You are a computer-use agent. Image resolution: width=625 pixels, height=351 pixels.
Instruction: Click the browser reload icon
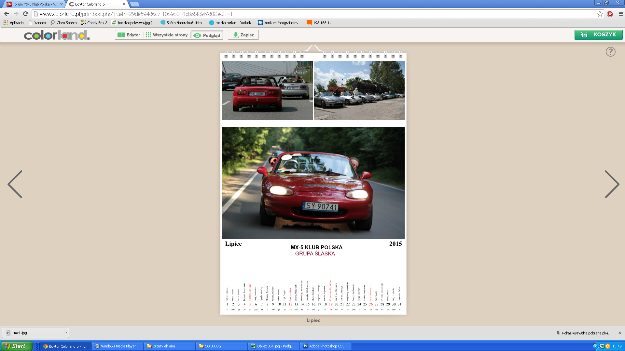26,14
